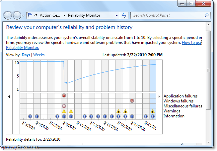Click the information icon for 2/17/2010
Viewport: 217px width, 151px height.
(118, 116)
